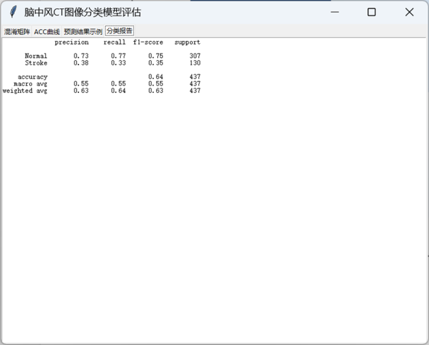This screenshot has height=345, width=429.
Task: Select the 分类报告 tab
Action: coord(120,31)
